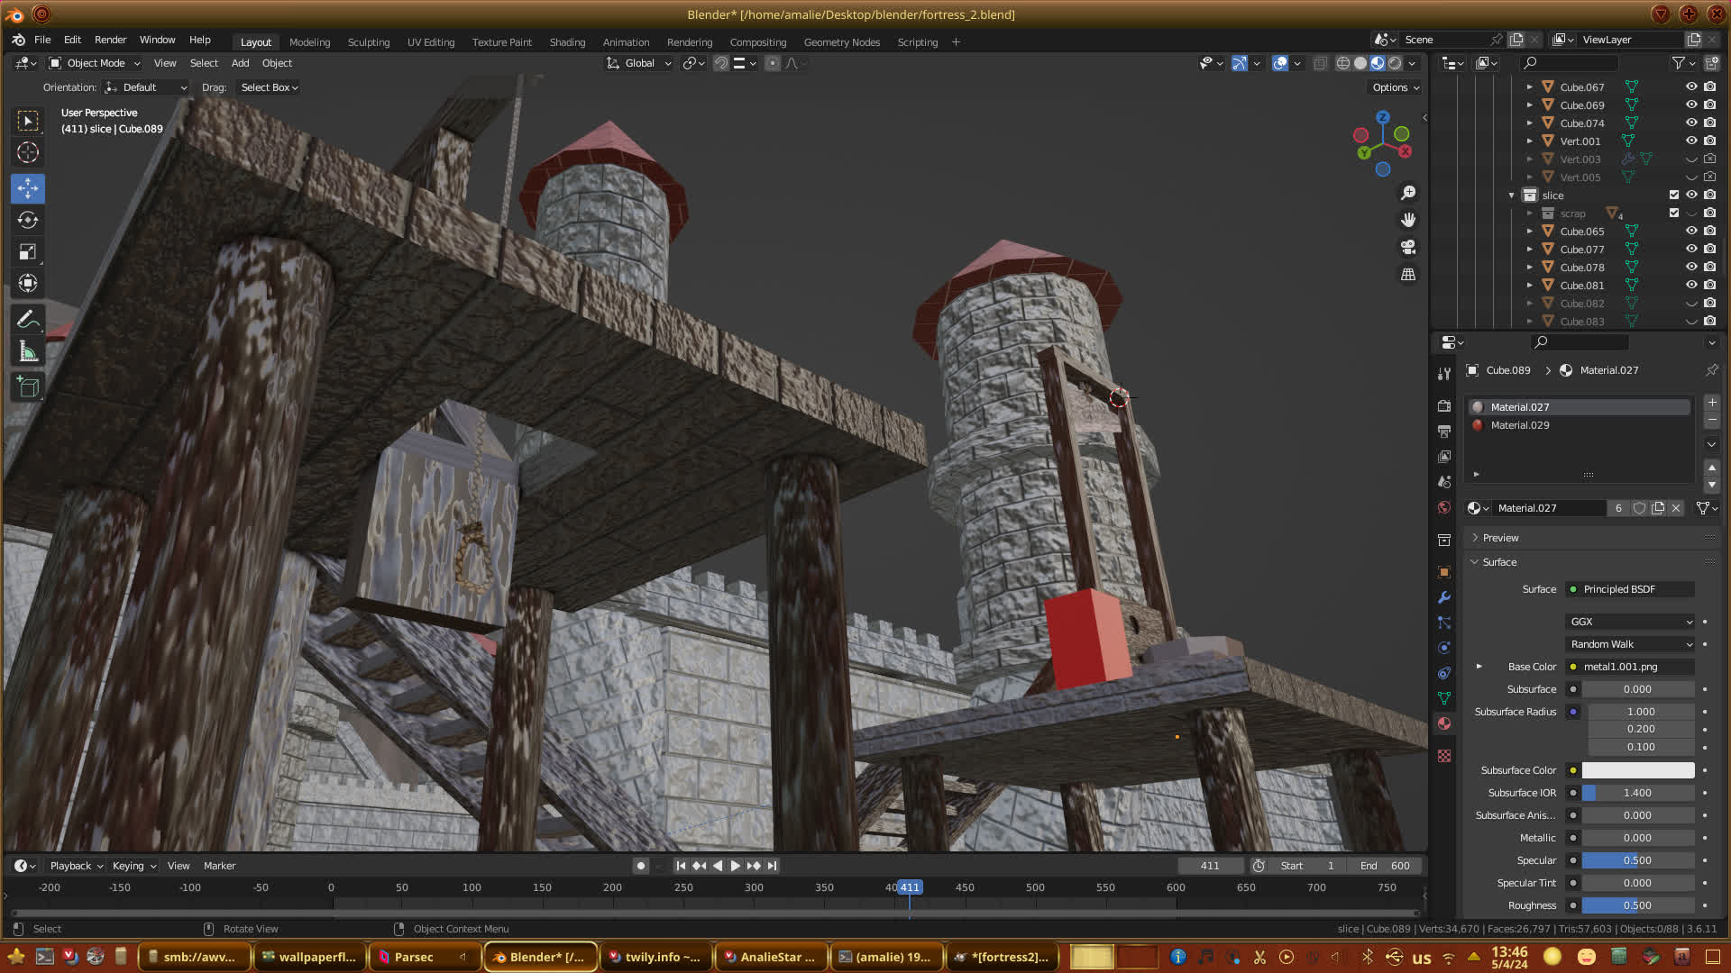Image resolution: width=1731 pixels, height=973 pixels.
Task: Toggle camera view icon in viewport
Action: pos(1407,247)
